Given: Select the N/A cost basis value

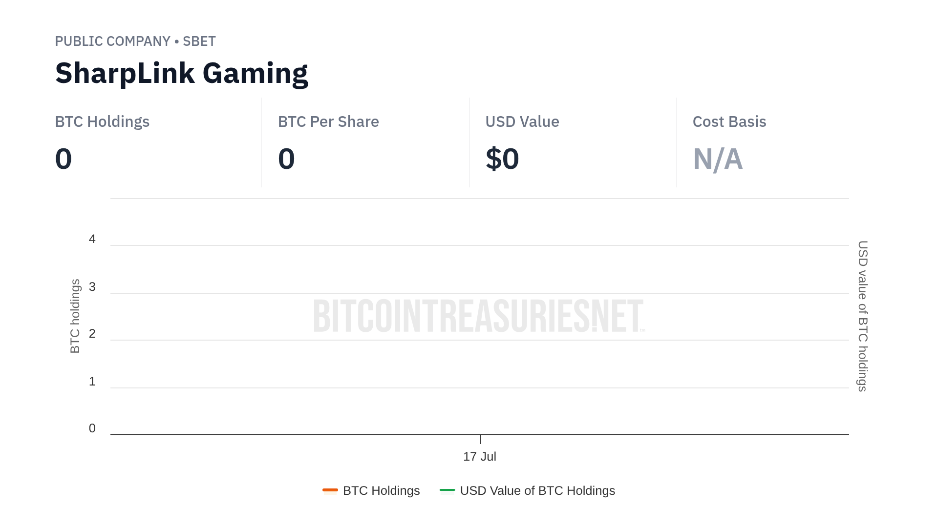Looking at the screenshot, I should pos(718,159).
